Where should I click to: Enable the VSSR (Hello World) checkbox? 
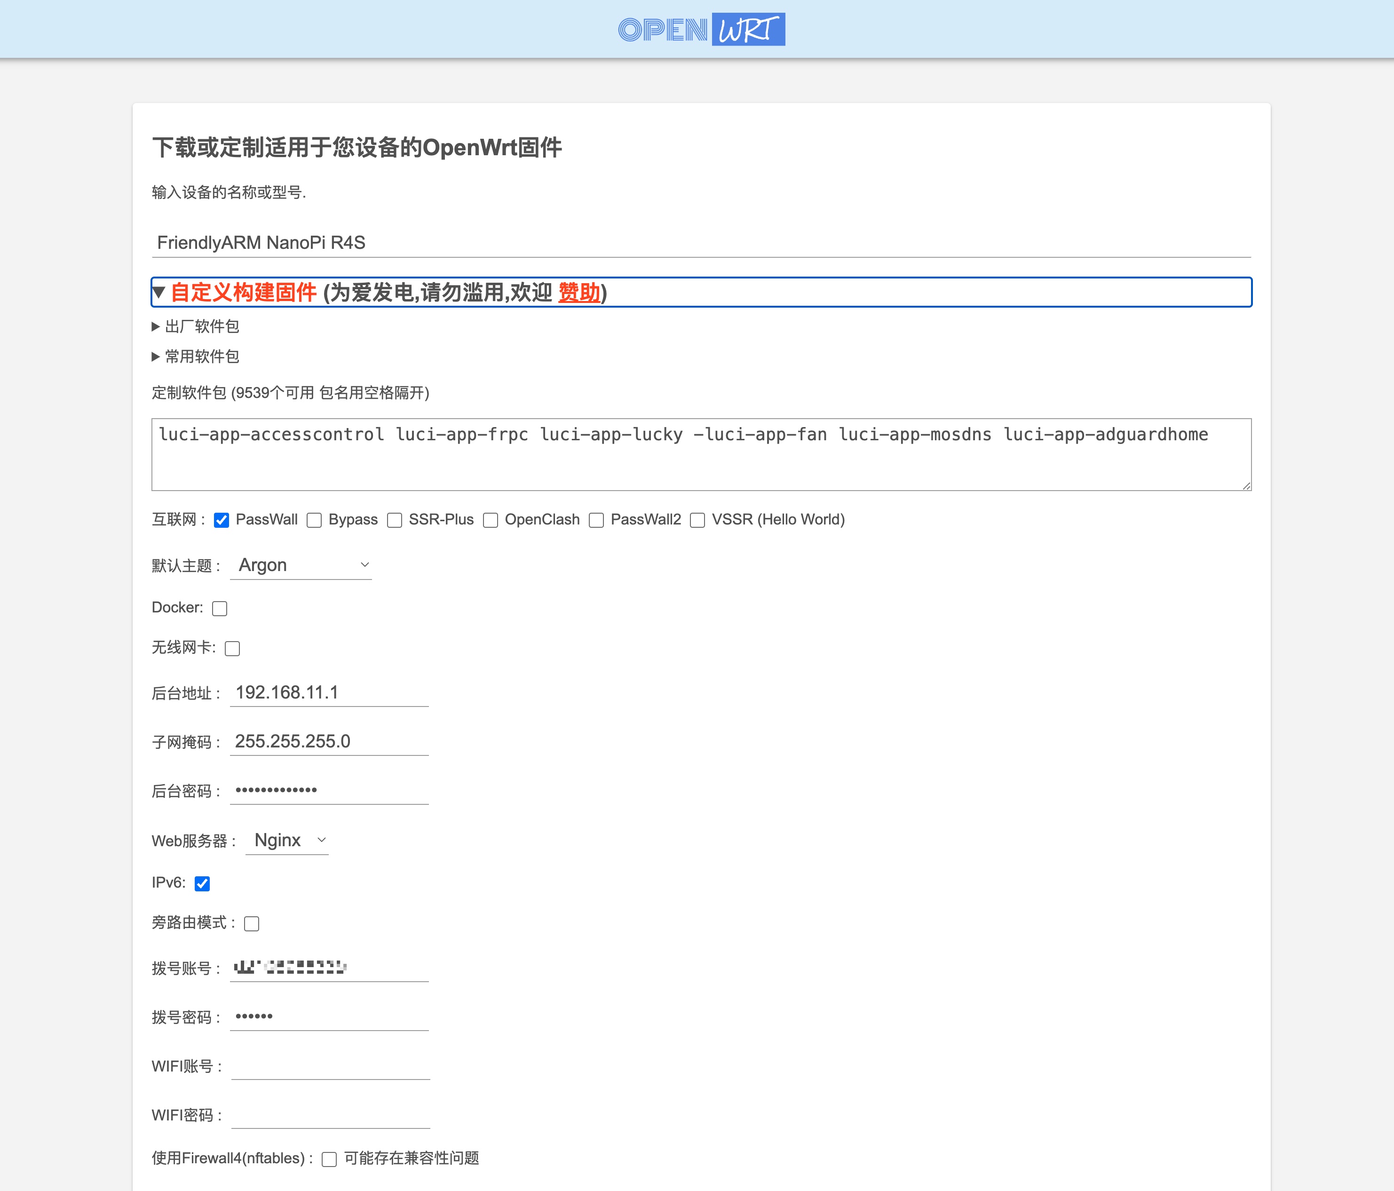pos(697,520)
